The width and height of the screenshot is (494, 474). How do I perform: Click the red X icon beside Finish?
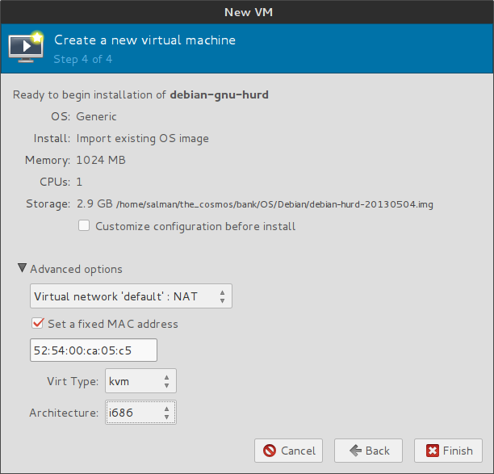[432, 451]
